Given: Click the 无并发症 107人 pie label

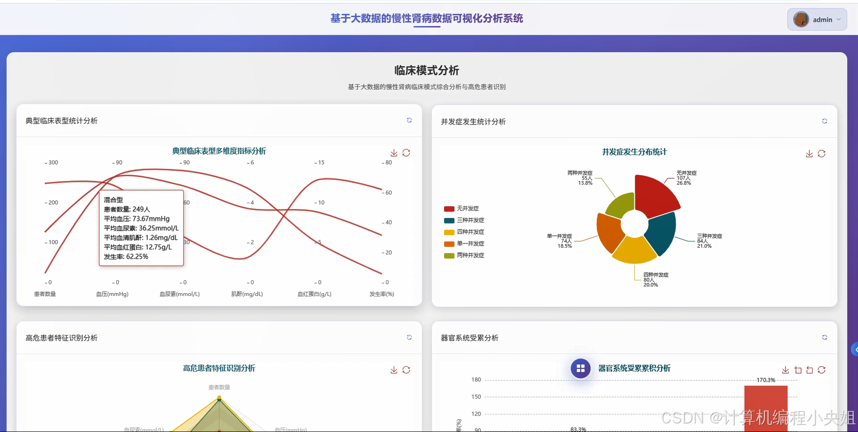Looking at the screenshot, I should coord(686,178).
